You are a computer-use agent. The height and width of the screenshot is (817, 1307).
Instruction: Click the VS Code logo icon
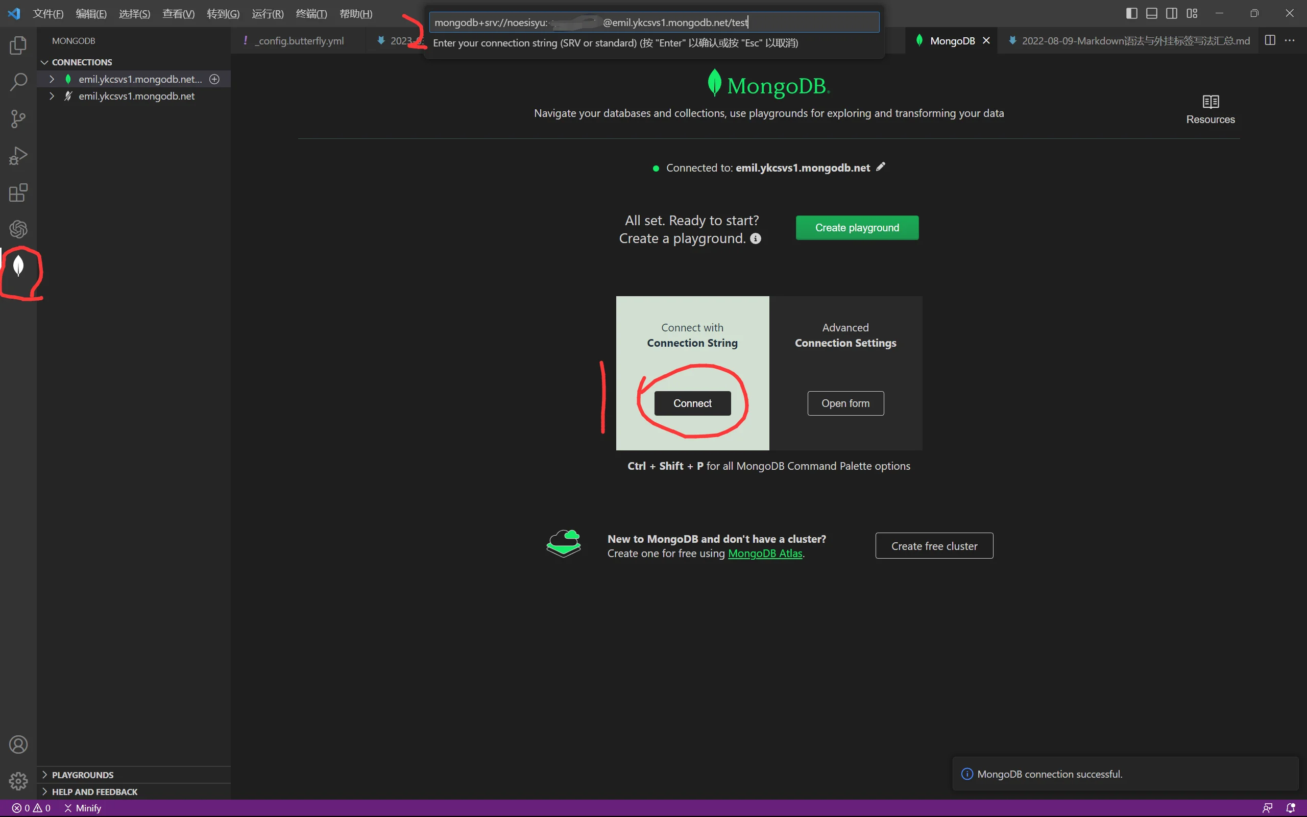pyautogui.click(x=14, y=13)
